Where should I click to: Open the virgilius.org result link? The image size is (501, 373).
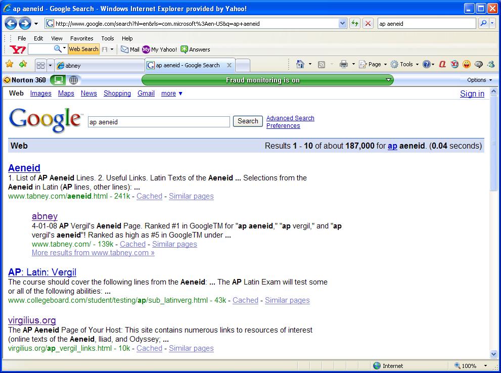pyautogui.click(x=32, y=320)
